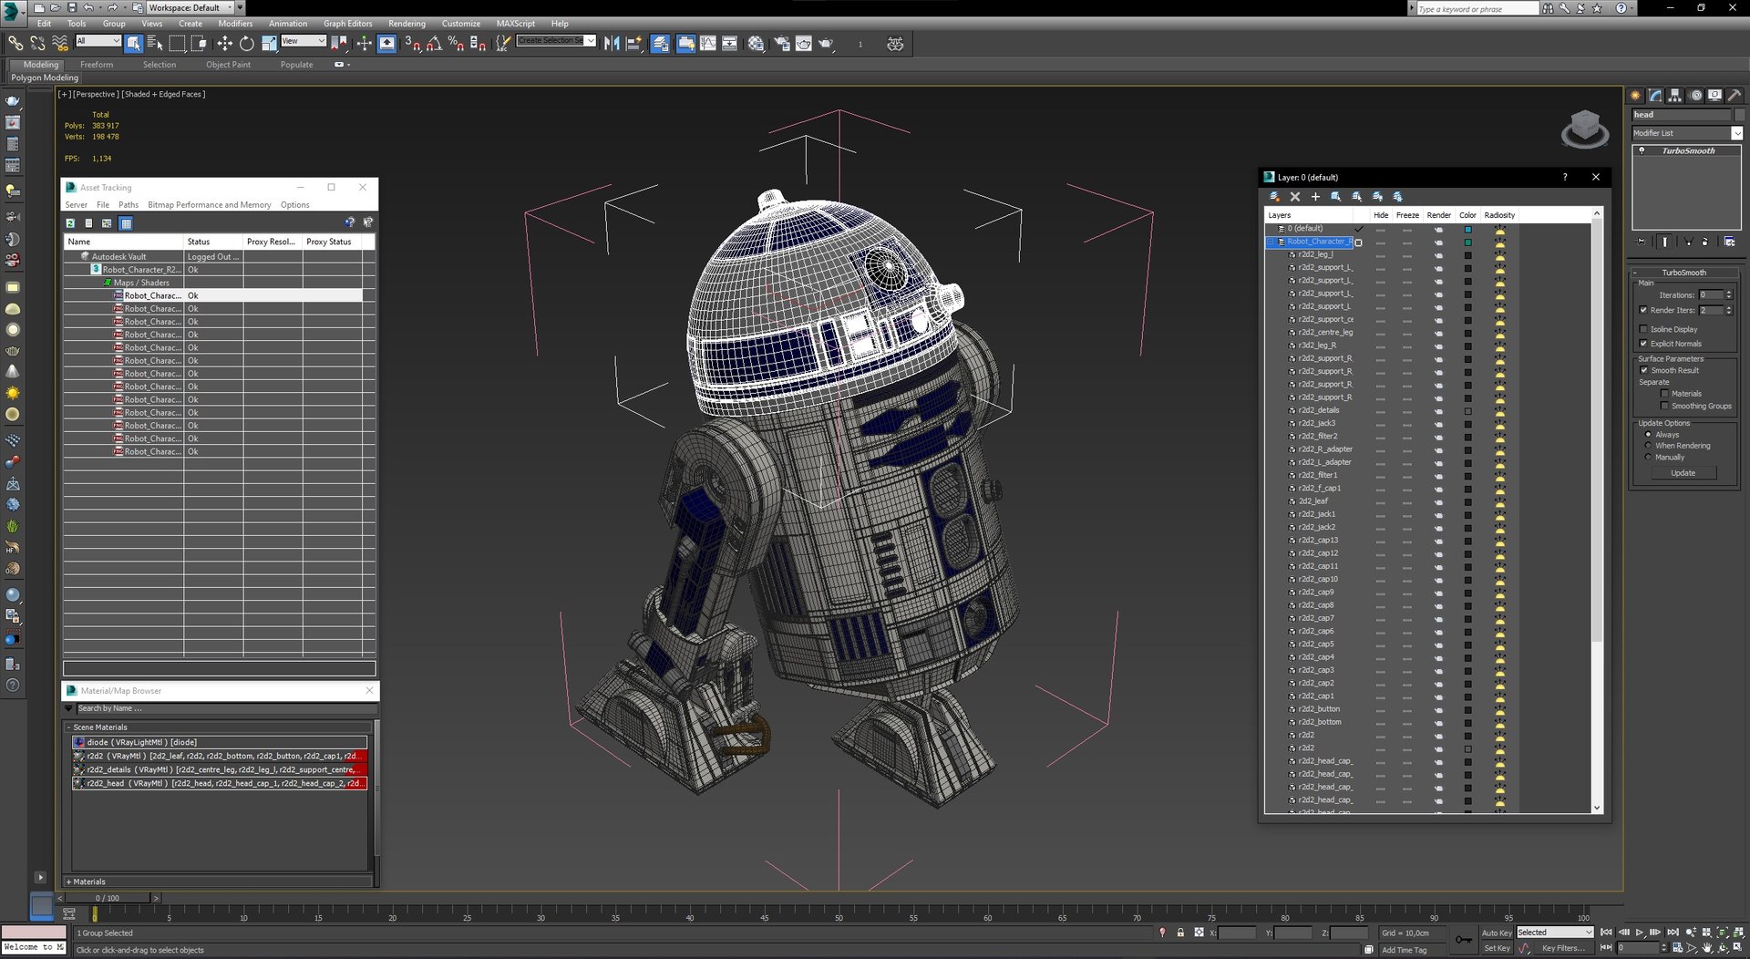
Task: Open the Hierarchy command panel tab
Action: (1675, 96)
